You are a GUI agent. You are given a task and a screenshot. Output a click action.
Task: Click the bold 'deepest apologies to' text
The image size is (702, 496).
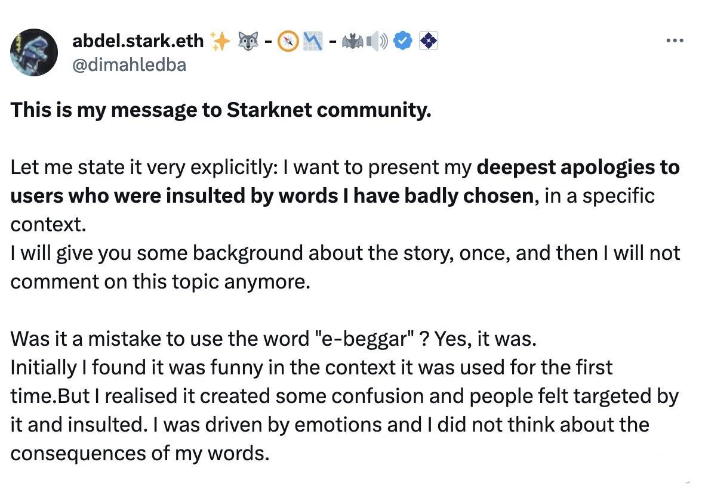click(578, 168)
